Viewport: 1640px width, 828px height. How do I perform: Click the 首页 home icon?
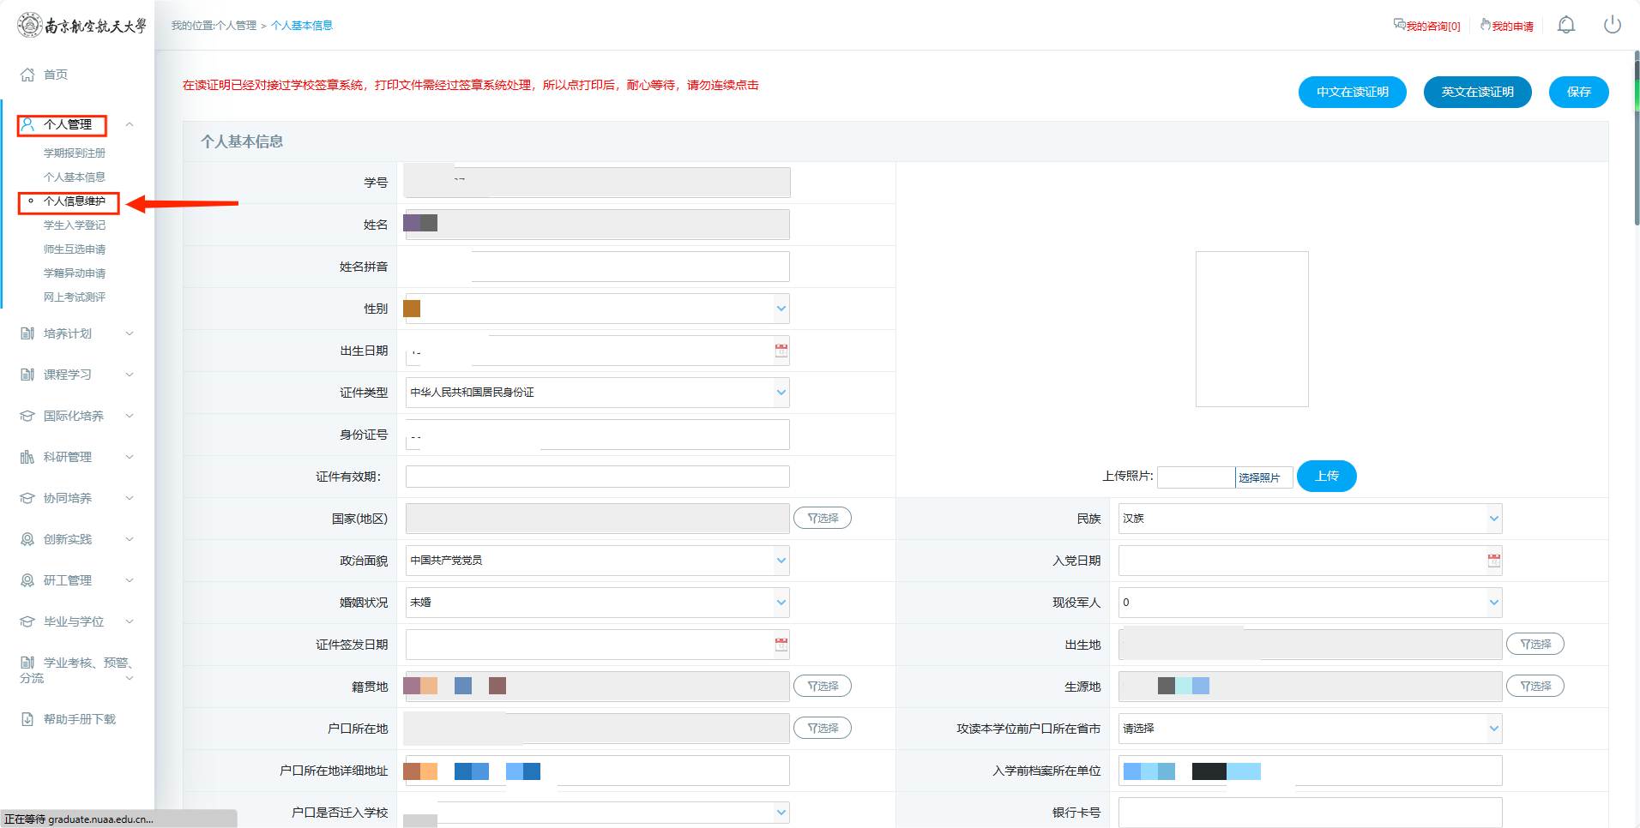(28, 75)
